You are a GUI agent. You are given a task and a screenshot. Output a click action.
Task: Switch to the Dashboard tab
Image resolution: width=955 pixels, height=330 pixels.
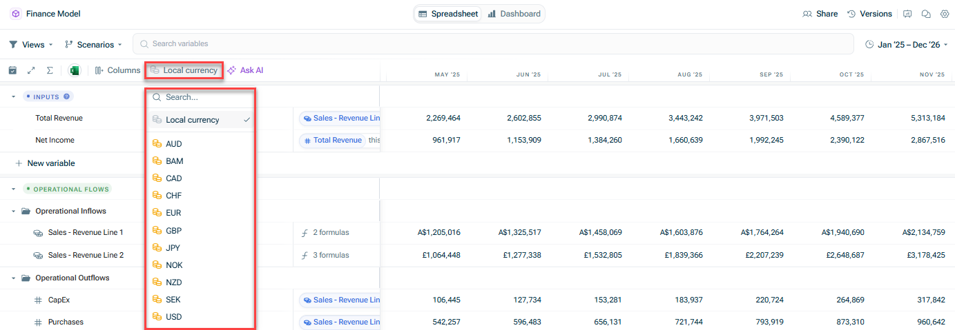tap(514, 14)
